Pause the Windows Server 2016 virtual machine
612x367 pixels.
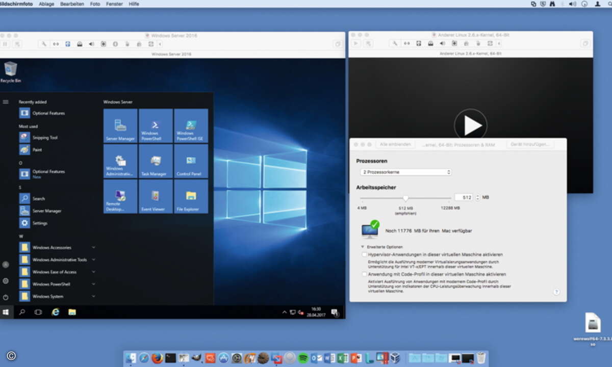tap(5, 44)
